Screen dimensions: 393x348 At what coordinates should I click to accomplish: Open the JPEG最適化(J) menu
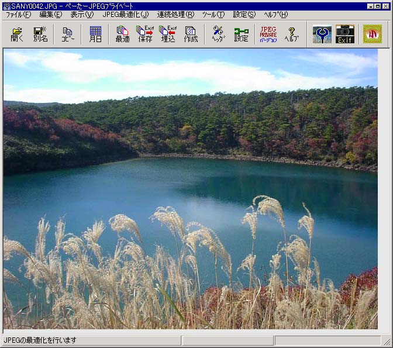point(126,15)
